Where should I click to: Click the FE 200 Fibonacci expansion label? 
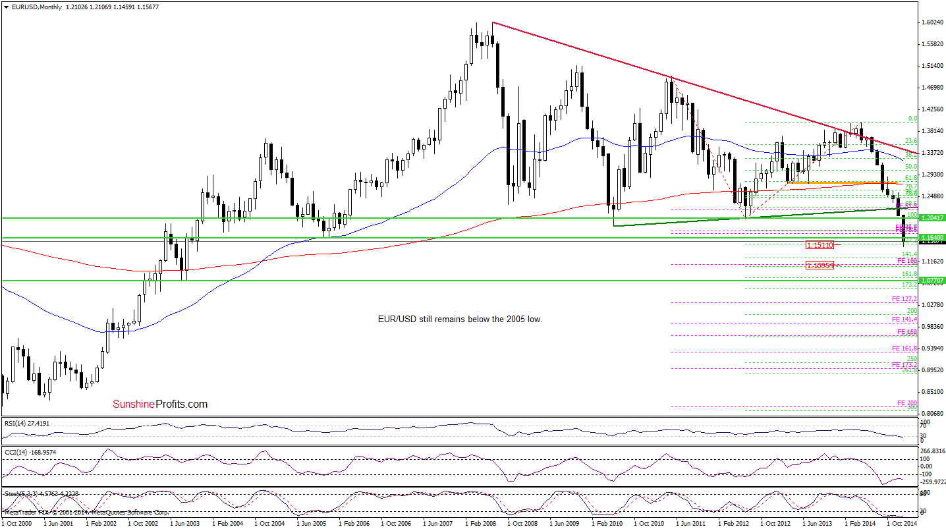907,403
